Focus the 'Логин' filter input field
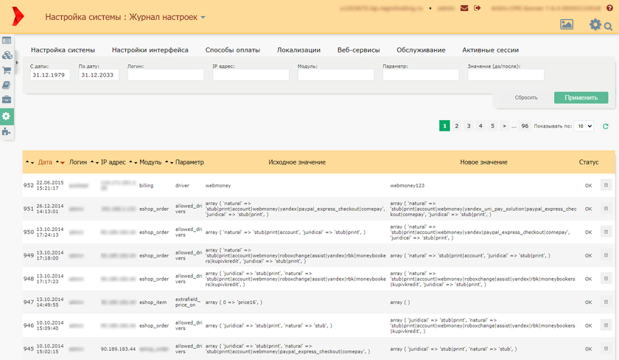This screenshot has height=360, width=619. click(x=165, y=75)
